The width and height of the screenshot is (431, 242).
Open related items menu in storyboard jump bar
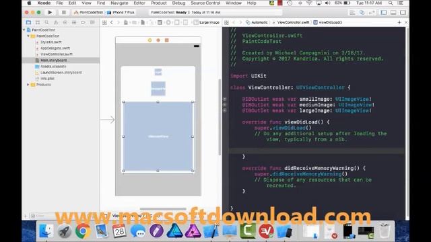[x=104, y=22]
